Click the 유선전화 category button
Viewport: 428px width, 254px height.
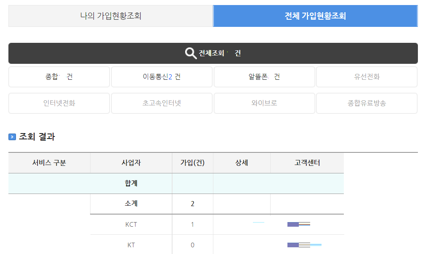366,76
